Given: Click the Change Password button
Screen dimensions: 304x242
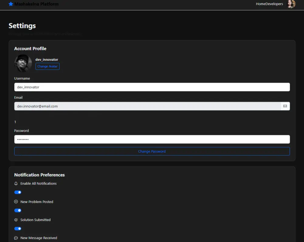Looking at the screenshot, I should coord(152,151).
